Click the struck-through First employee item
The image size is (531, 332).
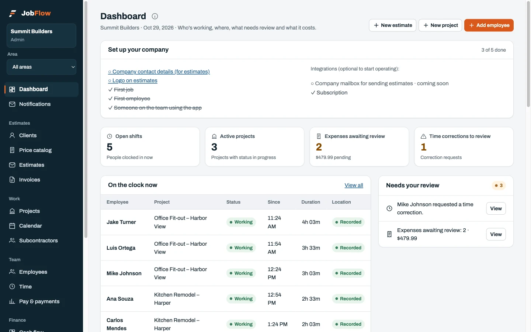pyautogui.click(x=132, y=98)
